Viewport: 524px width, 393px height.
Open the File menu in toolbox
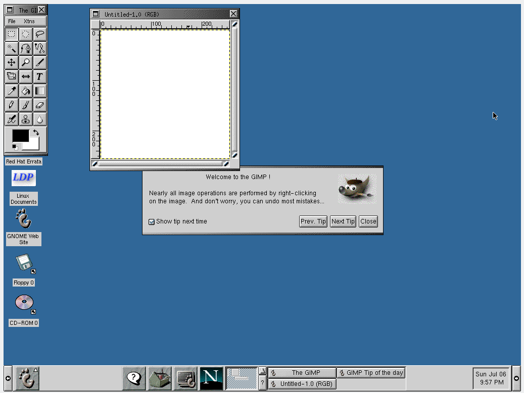tap(12, 21)
